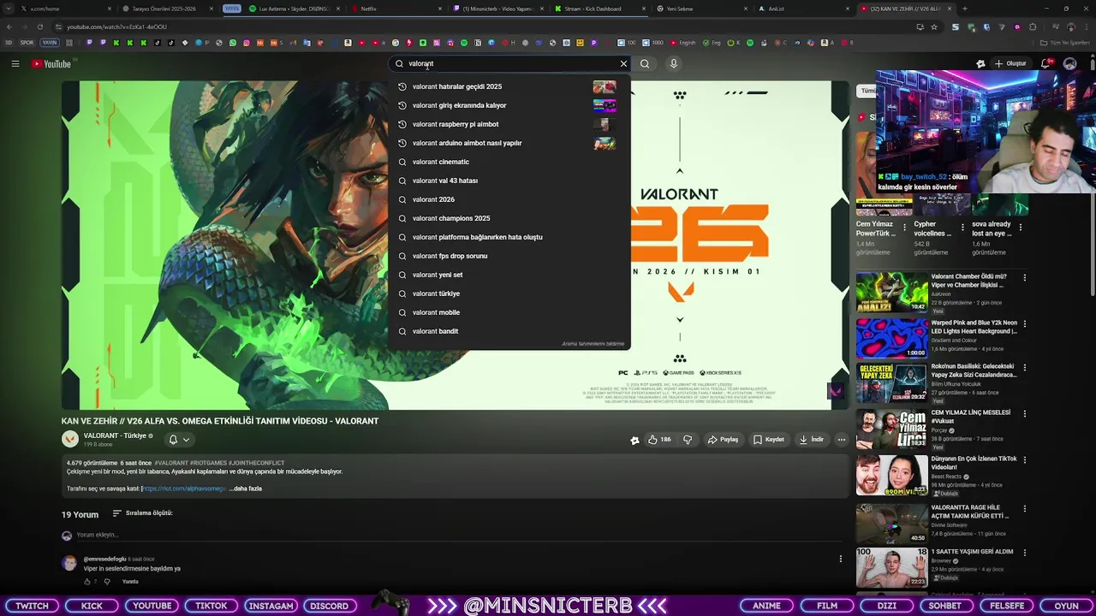Image resolution: width=1096 pixels, height=616 pixels.
Task: Open options for Valorant Chamber Öldü mü video
Action: coord(1024,278)
